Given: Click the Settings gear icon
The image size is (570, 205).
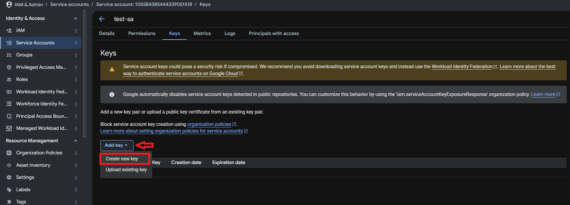Looking at the screenshot, I should (x=9, y=177).
